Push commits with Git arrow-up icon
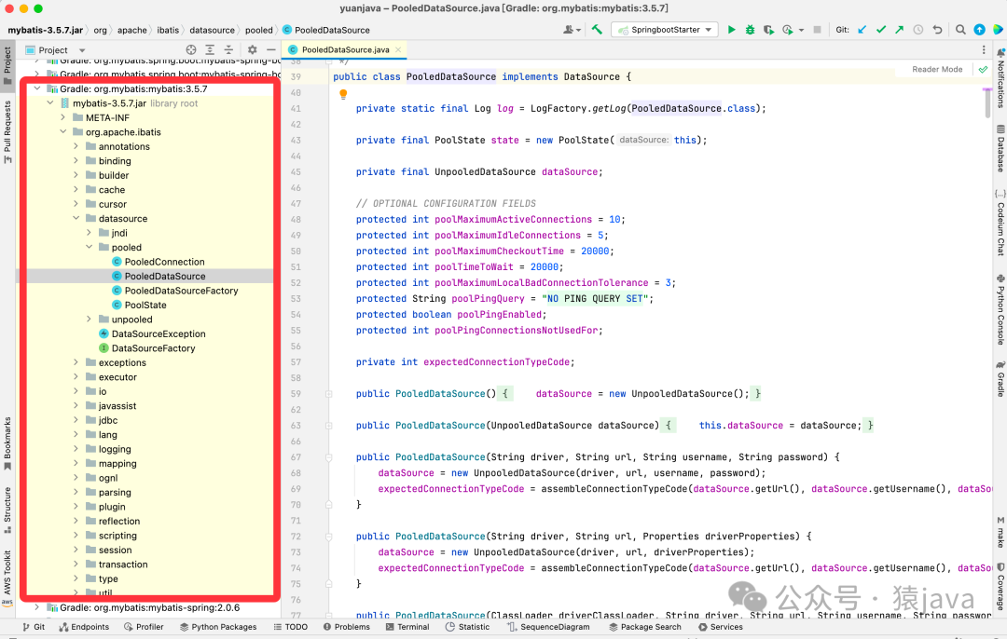 [899, 30]
